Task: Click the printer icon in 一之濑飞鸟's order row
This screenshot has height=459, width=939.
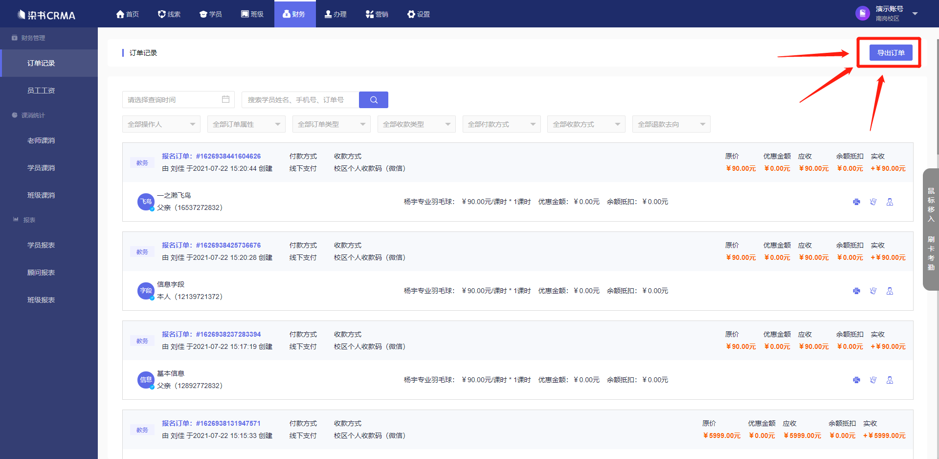Action: coord(856,202)
